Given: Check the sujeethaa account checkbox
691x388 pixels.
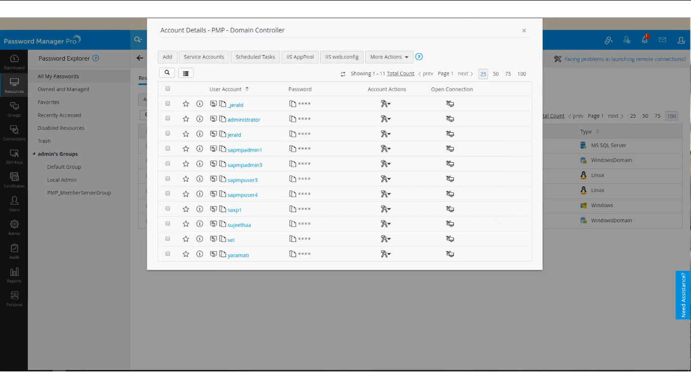Looking at the screenshot, I should 167,224.
